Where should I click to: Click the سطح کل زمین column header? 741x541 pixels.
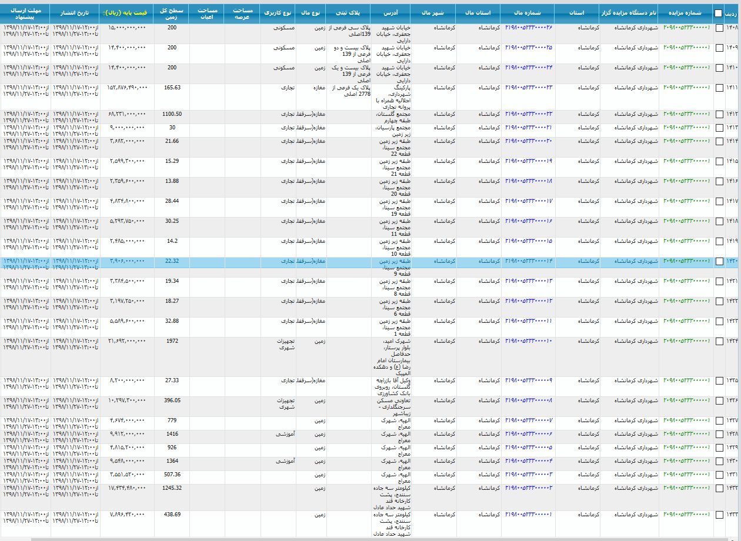[172, 14]
